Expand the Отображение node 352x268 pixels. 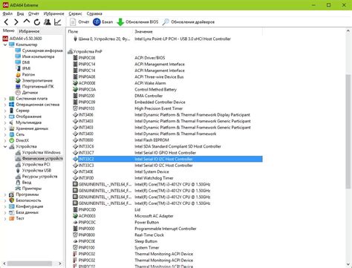click(5, 117)
